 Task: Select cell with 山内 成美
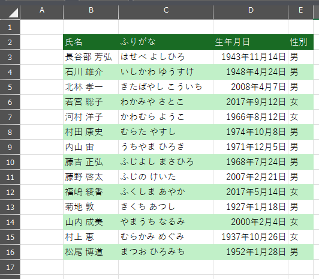point(91,222)
